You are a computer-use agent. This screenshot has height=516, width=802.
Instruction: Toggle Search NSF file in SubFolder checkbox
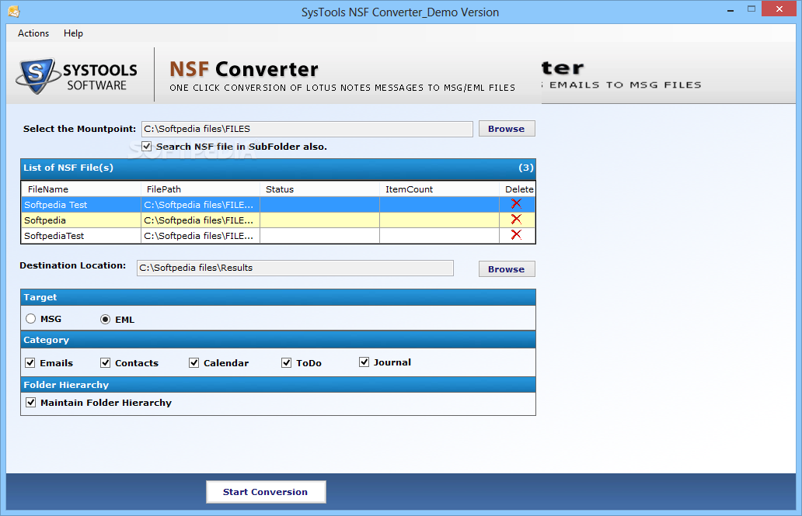point(147,147)
